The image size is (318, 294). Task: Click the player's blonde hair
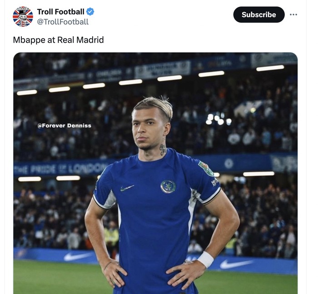click(x=154, y=105)
